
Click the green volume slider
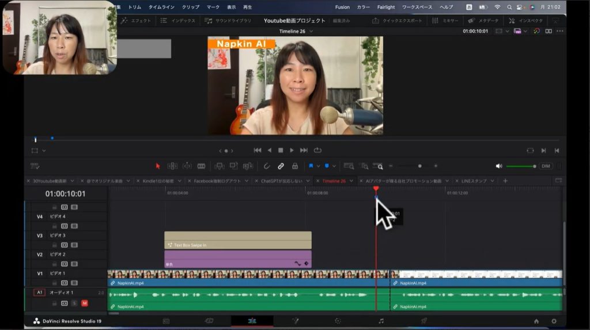point(520,166)
